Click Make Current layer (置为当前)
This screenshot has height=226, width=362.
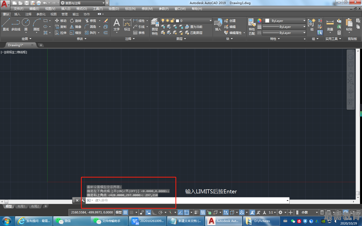194,27
